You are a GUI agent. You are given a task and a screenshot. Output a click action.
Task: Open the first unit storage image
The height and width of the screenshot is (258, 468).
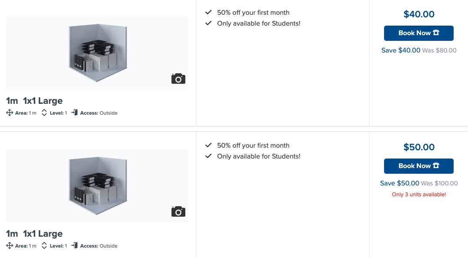[x=98, y=53]
